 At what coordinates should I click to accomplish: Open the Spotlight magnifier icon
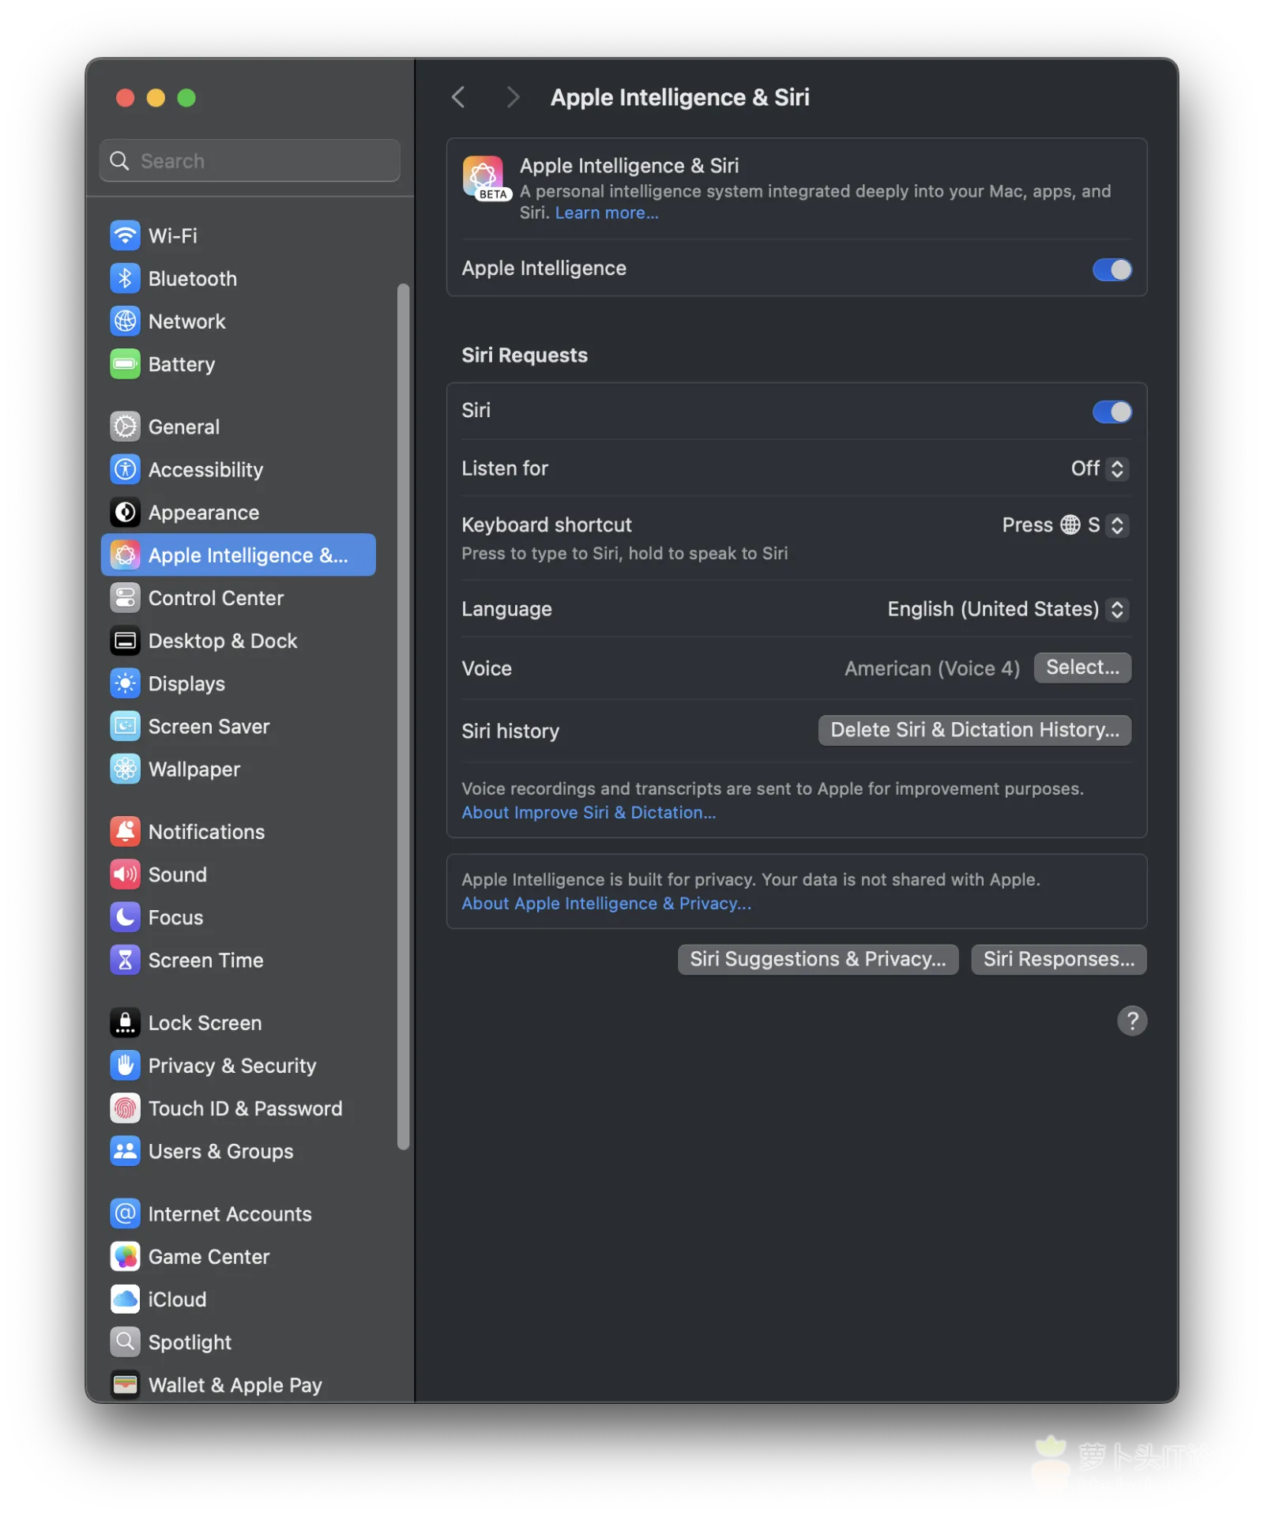pos(125,1341)
